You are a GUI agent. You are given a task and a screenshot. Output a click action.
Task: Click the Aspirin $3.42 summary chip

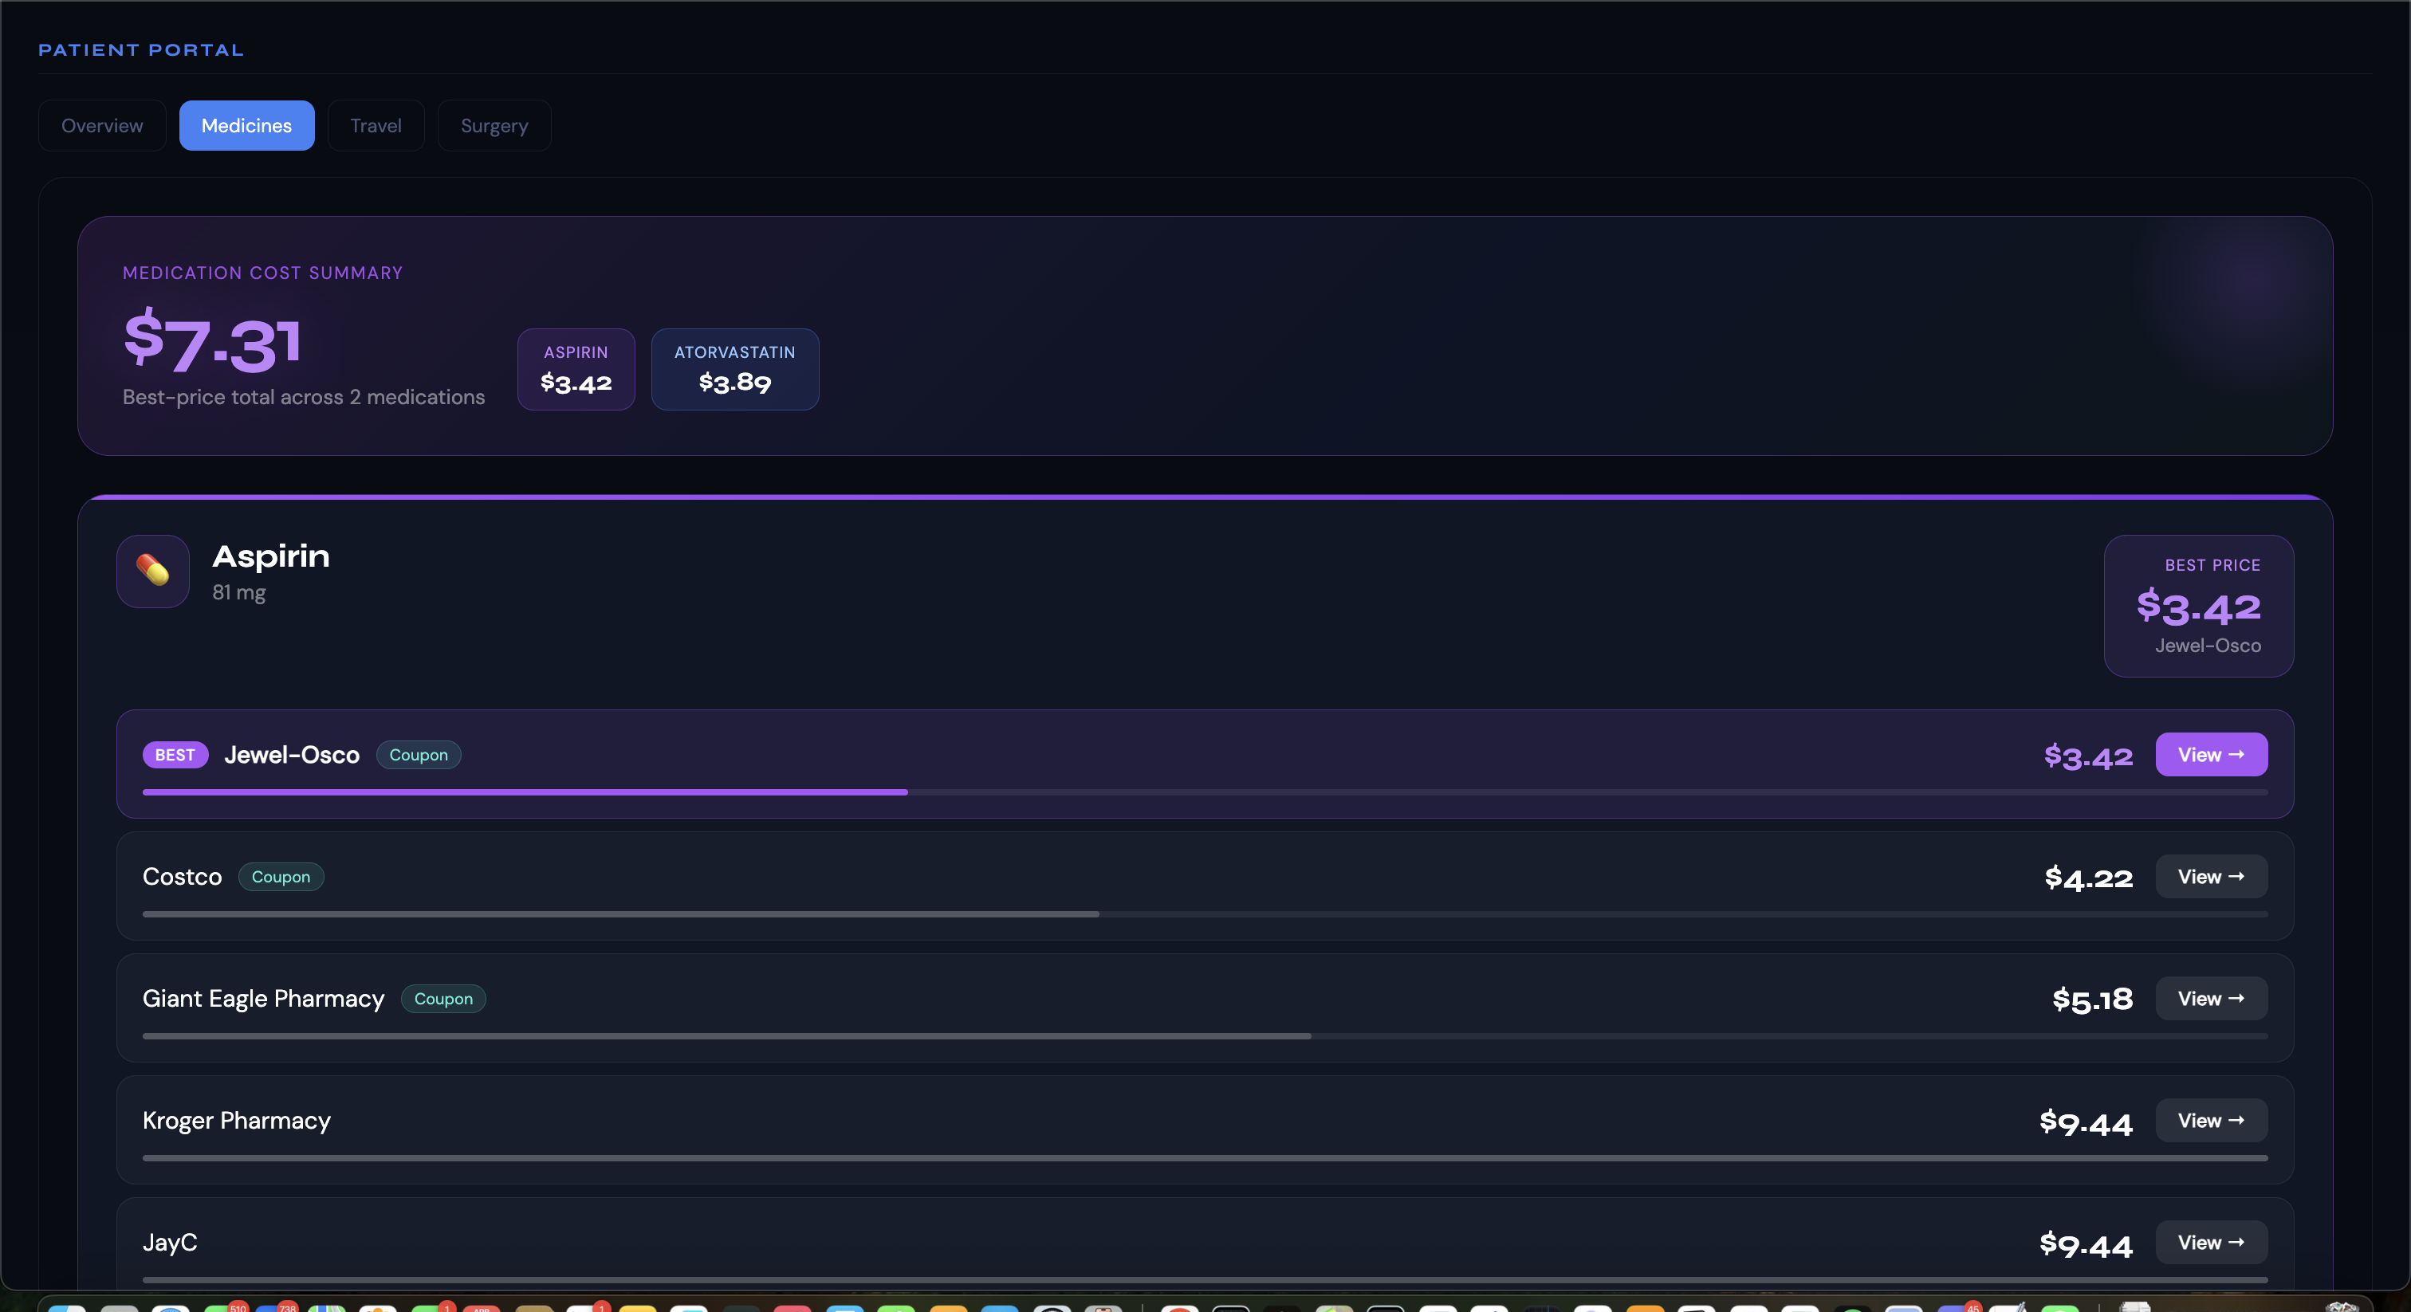point(576,369)
